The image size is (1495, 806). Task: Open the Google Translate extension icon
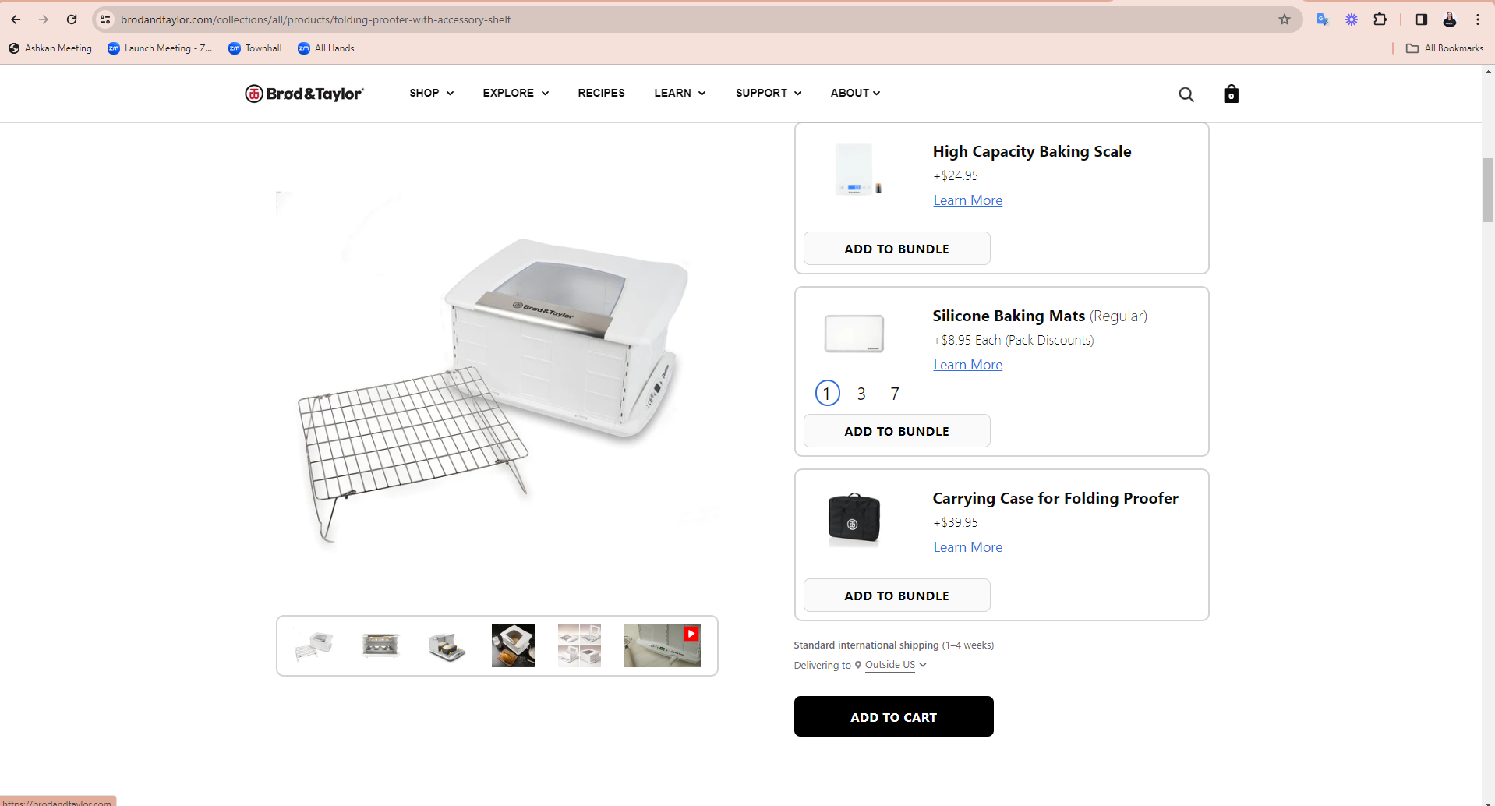pos(1323,19)
